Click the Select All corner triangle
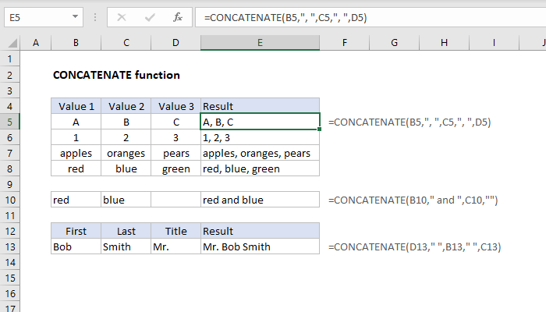Image resolution: width=546 pixels, height=312 pixels. click(12, 43)
